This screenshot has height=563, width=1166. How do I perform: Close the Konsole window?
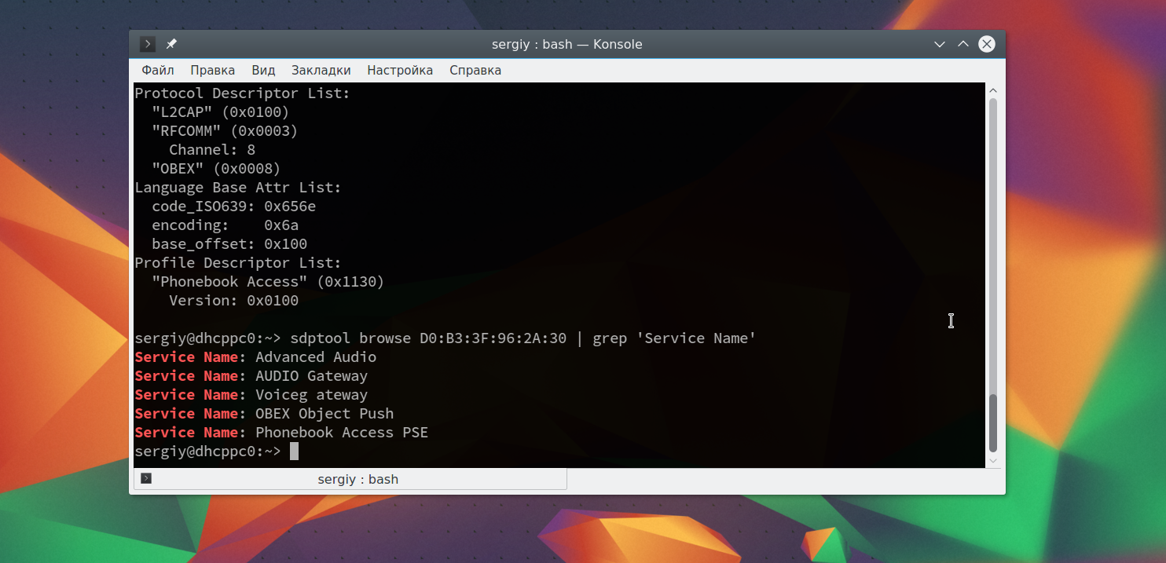point(986,44)
